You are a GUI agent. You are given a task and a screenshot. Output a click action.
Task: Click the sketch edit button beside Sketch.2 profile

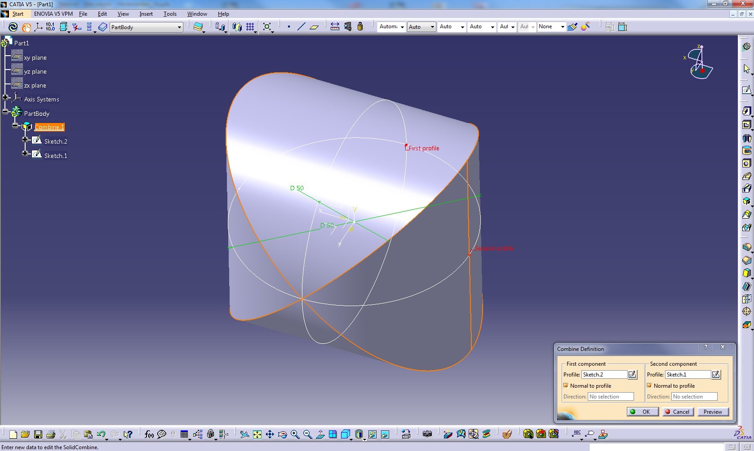(x=632, y=374)
